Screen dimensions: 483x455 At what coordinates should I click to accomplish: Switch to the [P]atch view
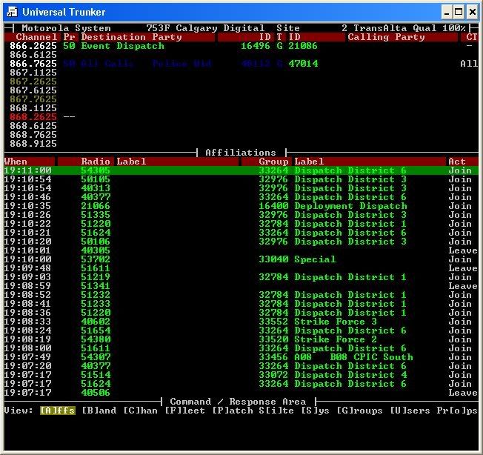pyautogui.click(x=232, y=411)
